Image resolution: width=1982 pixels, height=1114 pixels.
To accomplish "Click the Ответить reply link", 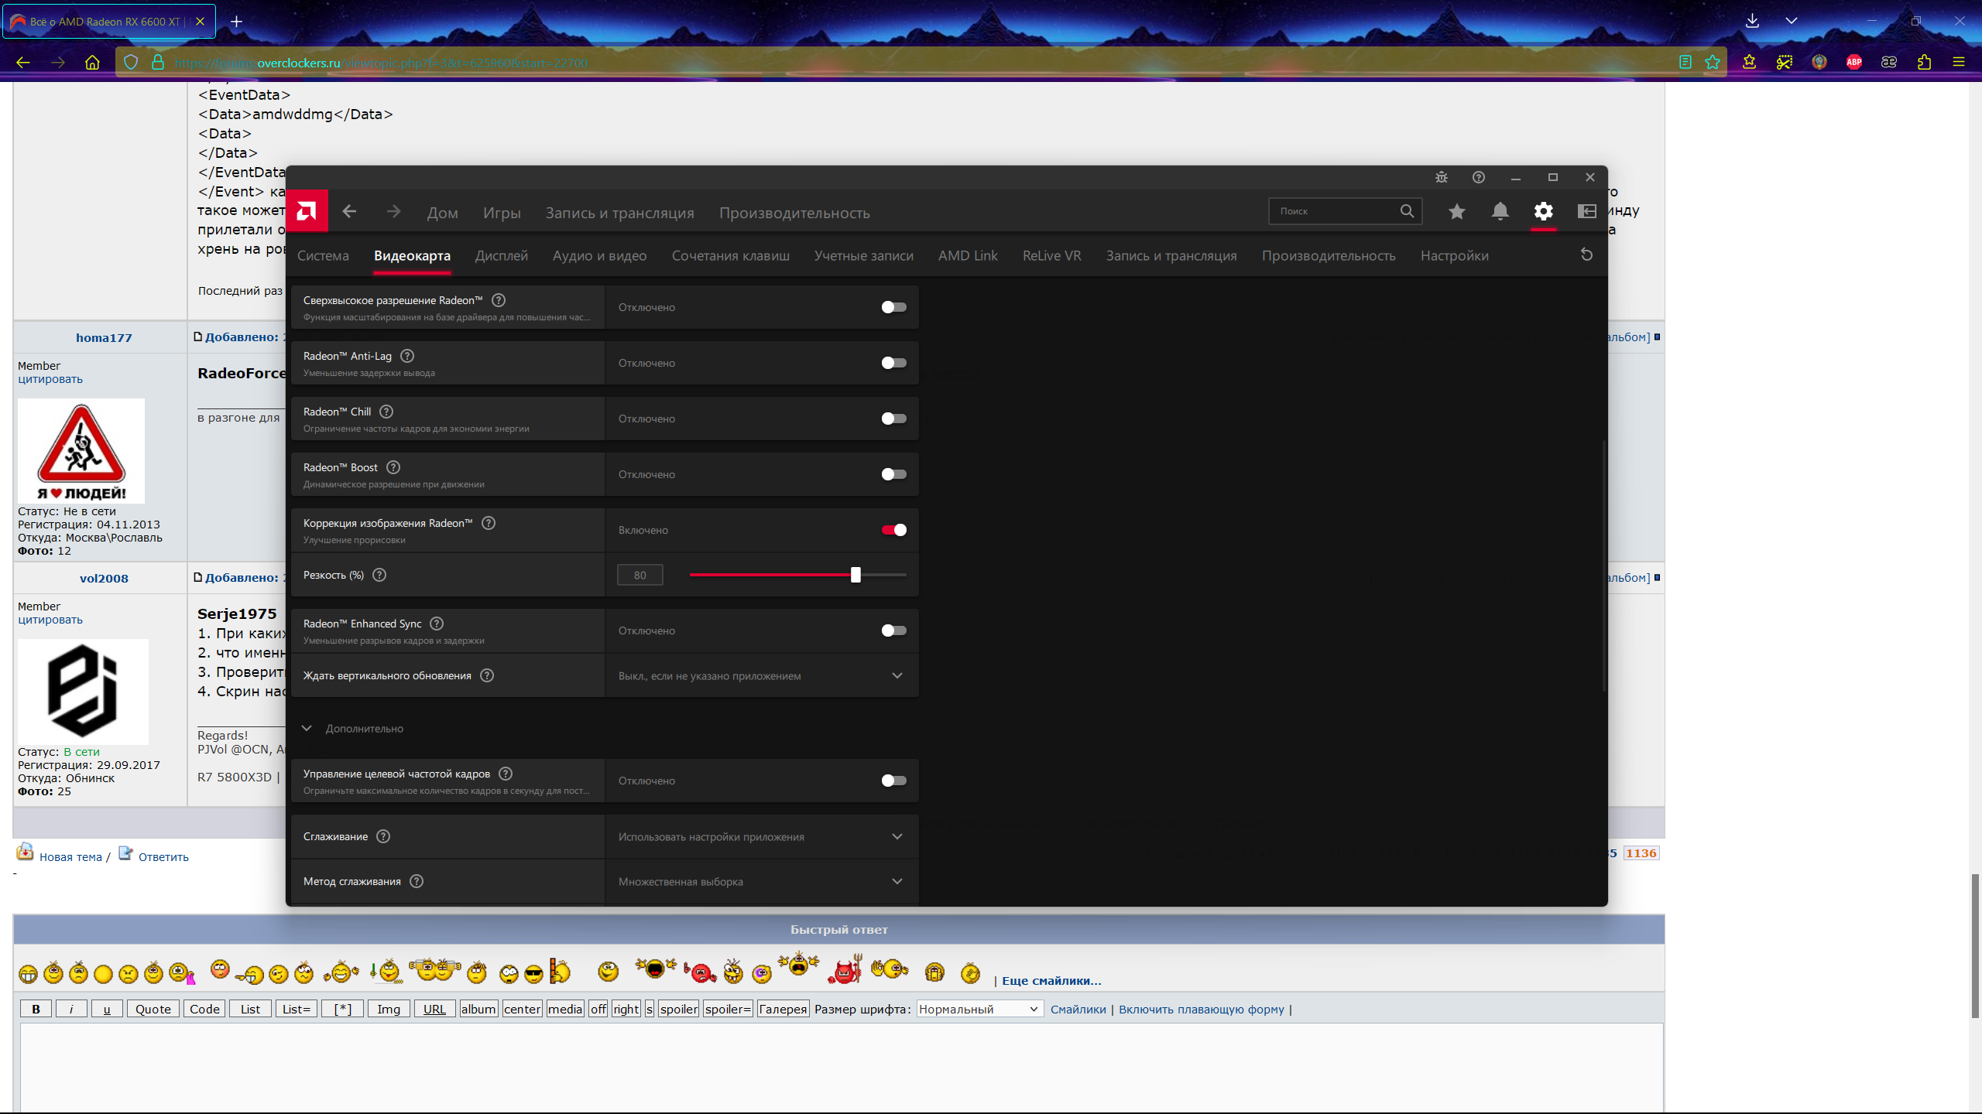I will (x=163, y=856).
